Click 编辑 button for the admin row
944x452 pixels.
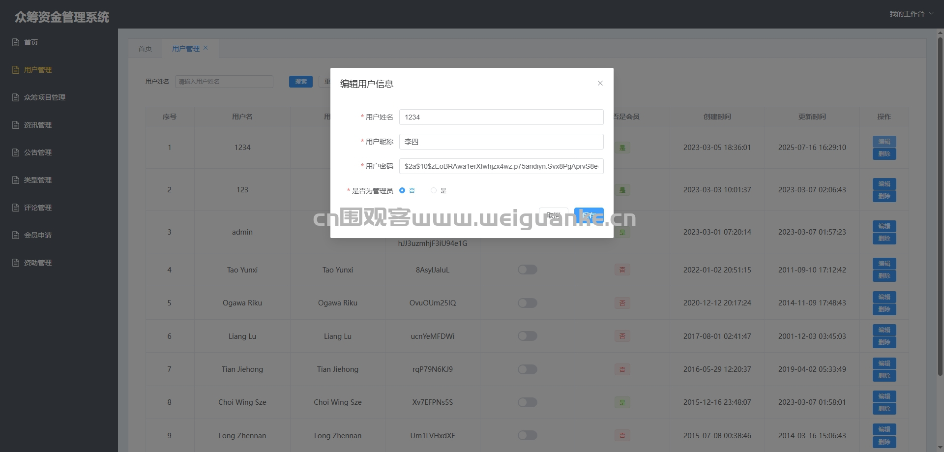click(885, 226)
